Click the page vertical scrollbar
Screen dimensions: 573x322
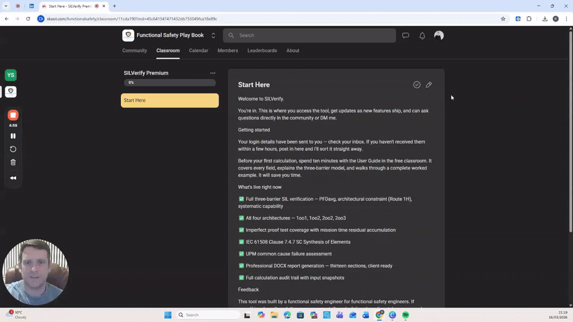pos(570,131)
